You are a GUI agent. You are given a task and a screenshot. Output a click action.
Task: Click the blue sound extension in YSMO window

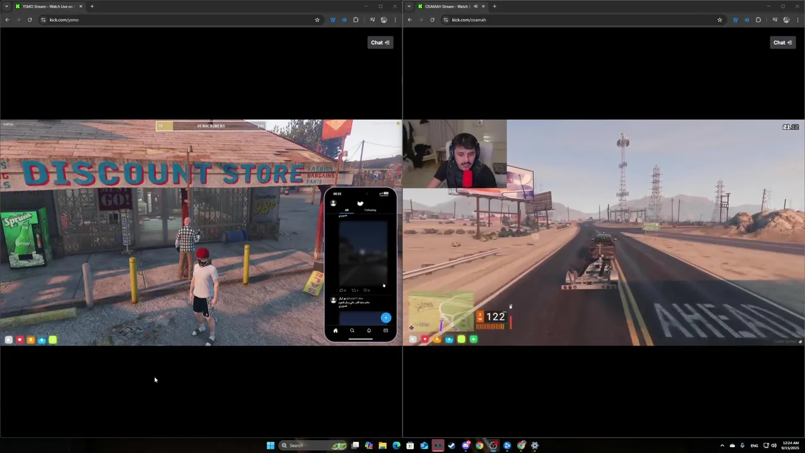[344, 20]
